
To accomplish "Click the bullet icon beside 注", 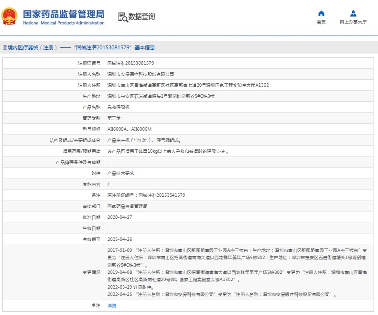I will click(x=94, y=305).
